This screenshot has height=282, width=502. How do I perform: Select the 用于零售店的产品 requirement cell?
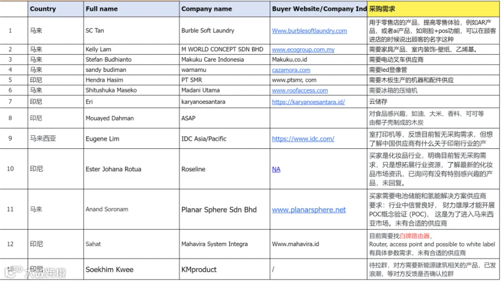[x=433, y=31]
